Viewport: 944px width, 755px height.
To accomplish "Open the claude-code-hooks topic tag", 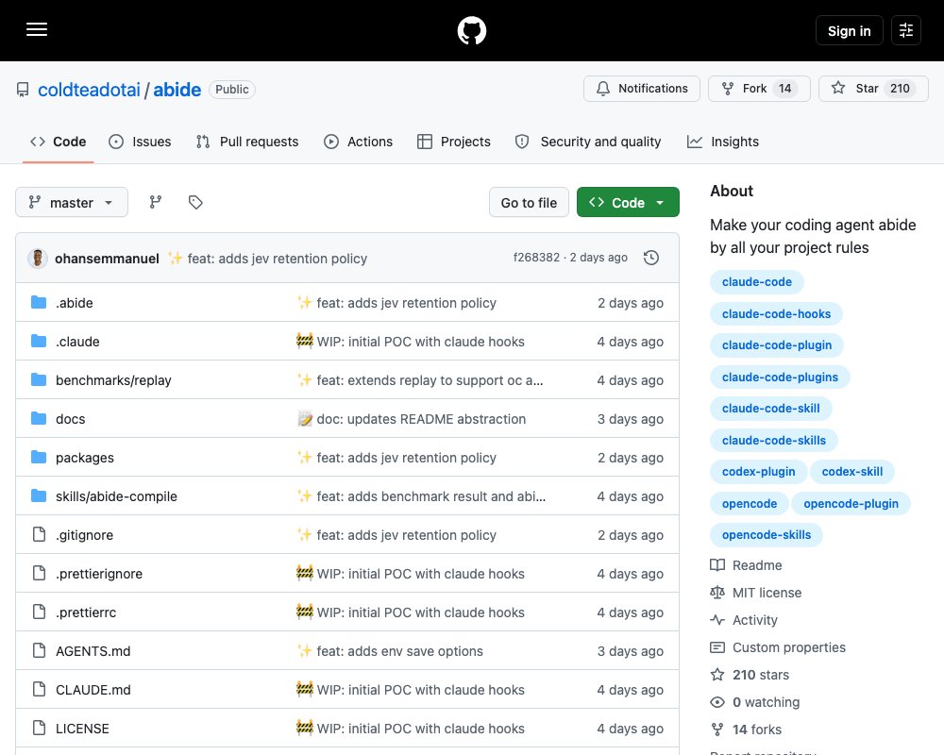I will [776, 313].
